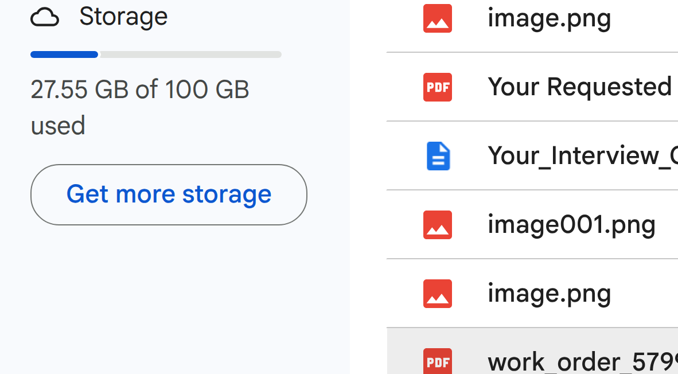
Task: Click the image icon beside image001.png
Action: point(438,225)
